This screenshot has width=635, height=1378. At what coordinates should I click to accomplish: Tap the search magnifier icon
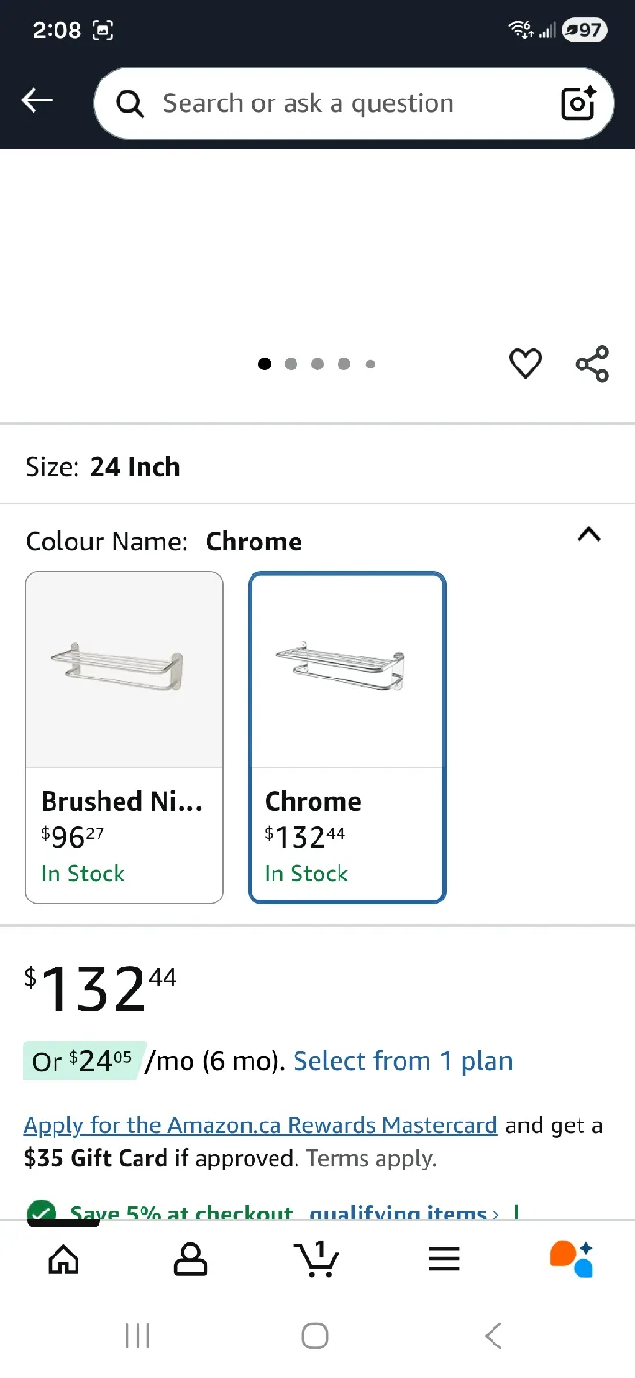click(129, 102)
